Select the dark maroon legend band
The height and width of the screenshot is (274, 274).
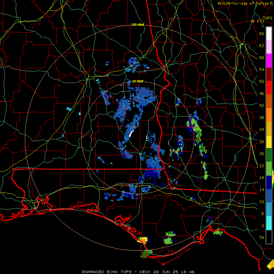[x=269, y=74]
